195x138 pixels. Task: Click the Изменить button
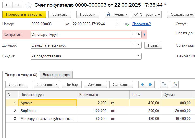tap(95, 84)
